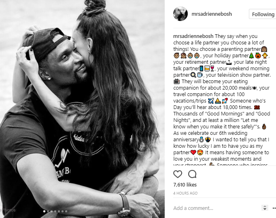The height and width of the screenshot is (218, 276).
Task: Open mrsadriennebosh's profile picture avatar
Action: click(180, 14)
